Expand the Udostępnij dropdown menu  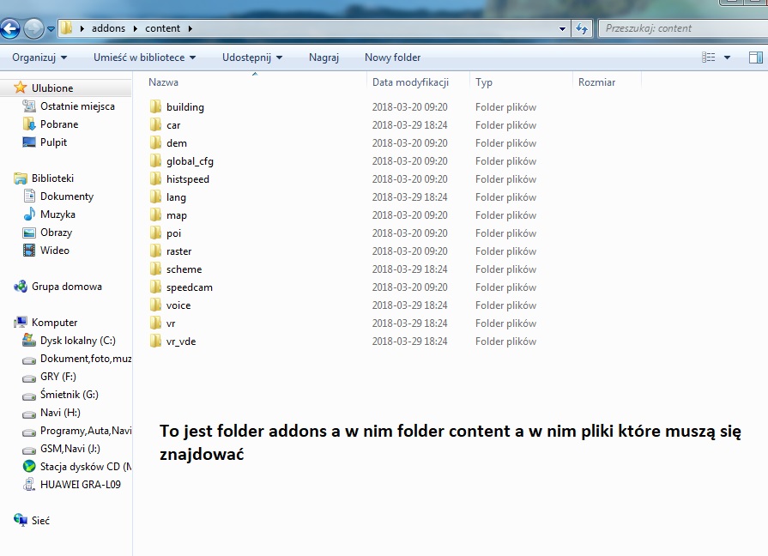(x=252, y=57)
